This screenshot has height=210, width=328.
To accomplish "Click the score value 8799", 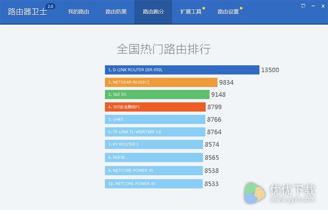I will [214, 107].
